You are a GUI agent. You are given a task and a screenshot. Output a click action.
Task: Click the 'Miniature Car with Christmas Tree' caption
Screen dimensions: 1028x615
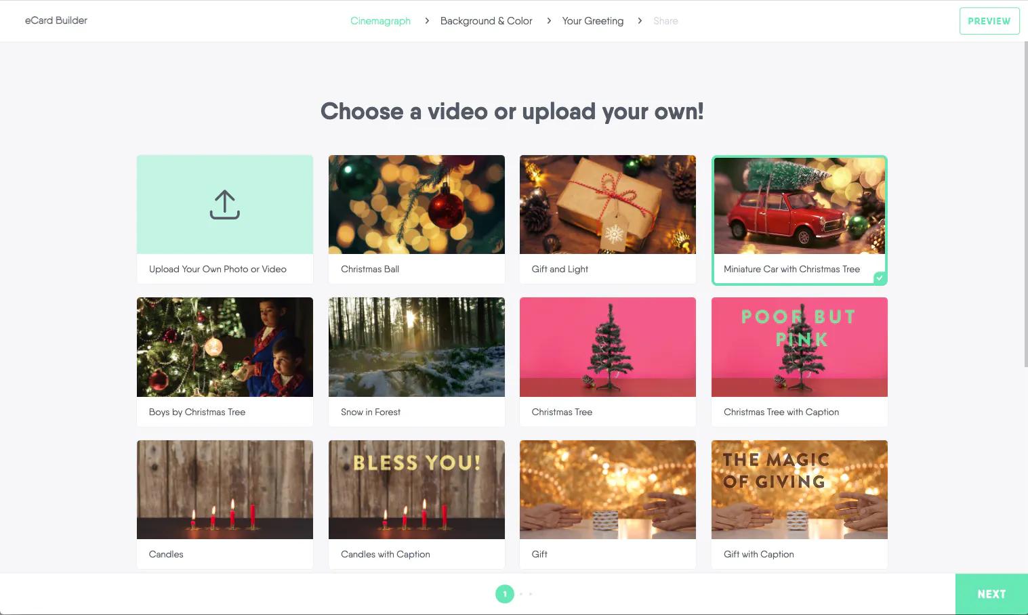tap(791, 269)
